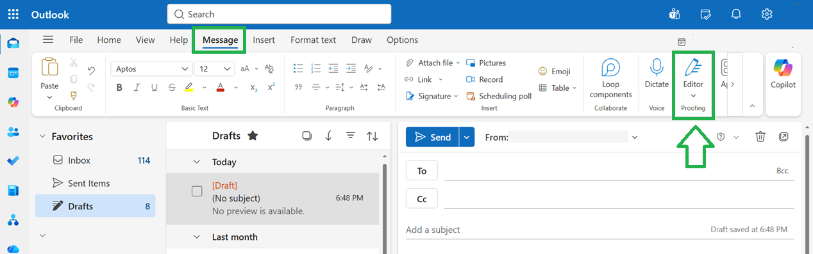
Task: Insert a quote block
Action: coord(298,88)
